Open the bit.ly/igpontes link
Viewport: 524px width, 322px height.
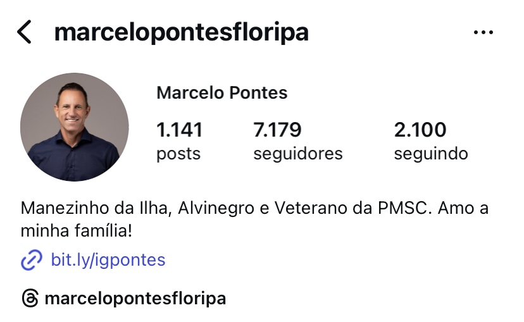pyautogui.click(x=108, y=260)
